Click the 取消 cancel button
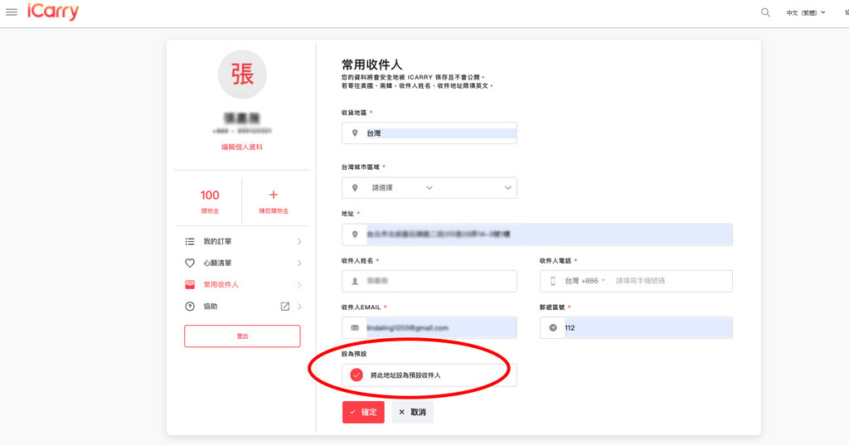Viewport: 849px width, 445px height. [x=412, y=412]
